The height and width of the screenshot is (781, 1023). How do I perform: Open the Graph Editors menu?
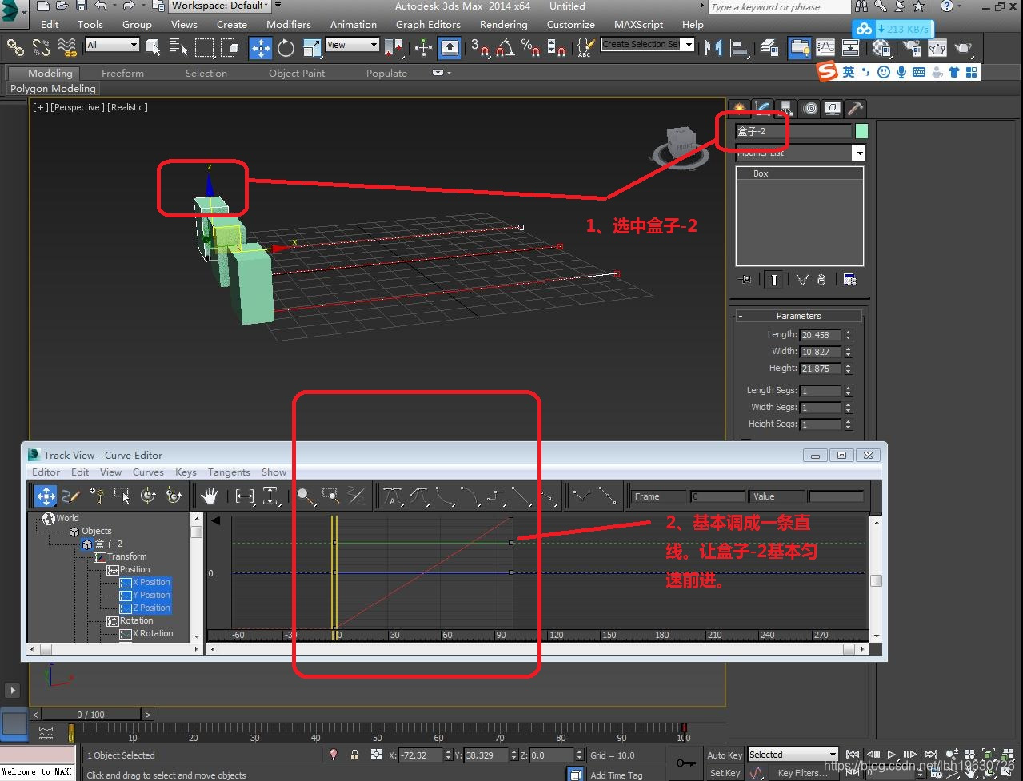[x=428, y=24]
